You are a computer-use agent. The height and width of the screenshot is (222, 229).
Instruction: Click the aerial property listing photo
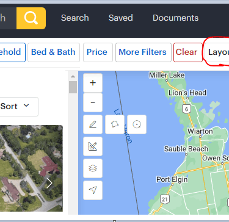click(31, 168)
